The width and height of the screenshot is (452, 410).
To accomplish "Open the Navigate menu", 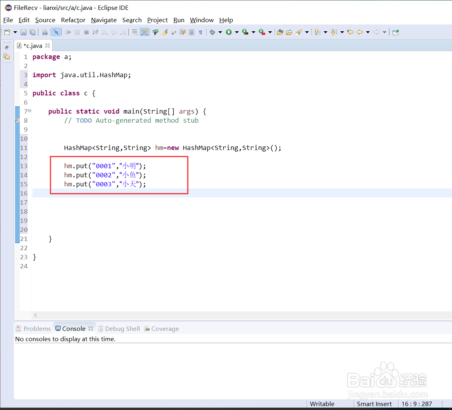I will (x=104, y=20).
